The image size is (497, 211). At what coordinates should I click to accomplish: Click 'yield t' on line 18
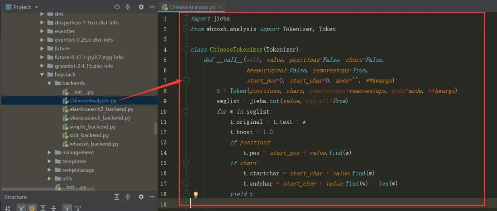click(241, 195)
